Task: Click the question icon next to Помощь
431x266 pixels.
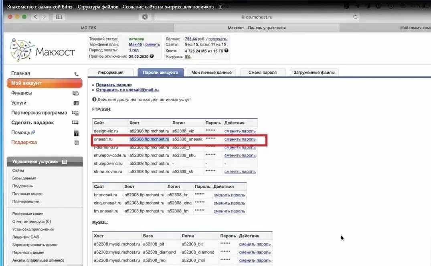Action: [76, 134]
